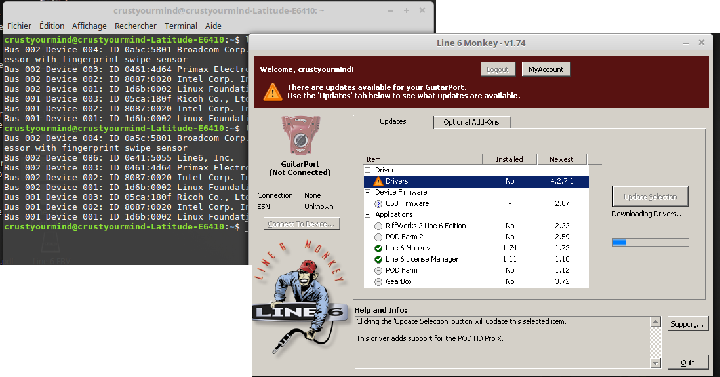Select Line 6 License Manager row
This screenshot has width=720, height=377.
(476, 260)
